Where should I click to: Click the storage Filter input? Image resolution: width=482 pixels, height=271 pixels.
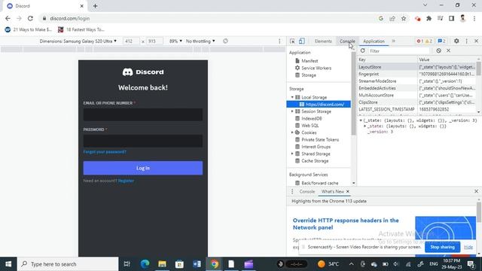tap(399, 50)
